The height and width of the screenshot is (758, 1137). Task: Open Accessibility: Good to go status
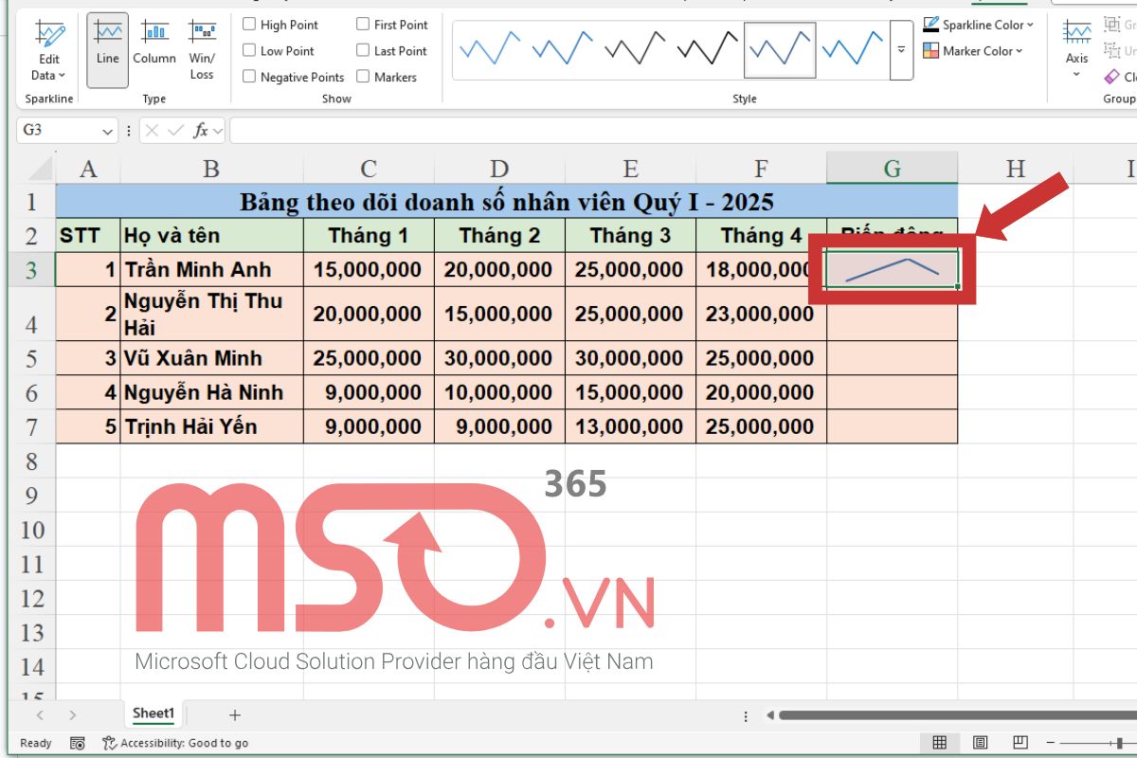(x=175, y=743)
